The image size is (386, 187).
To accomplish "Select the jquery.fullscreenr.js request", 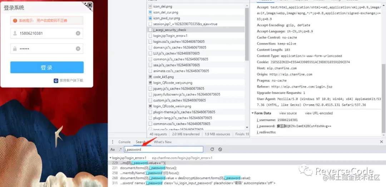I will pyautogui.click(x=196, y=94).
